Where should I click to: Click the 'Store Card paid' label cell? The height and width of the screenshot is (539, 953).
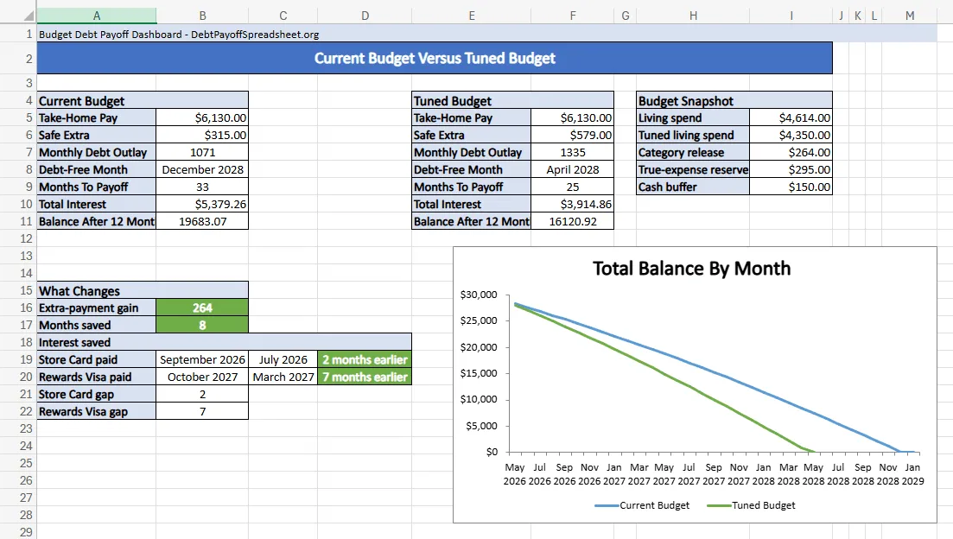(x=96, y=359)
